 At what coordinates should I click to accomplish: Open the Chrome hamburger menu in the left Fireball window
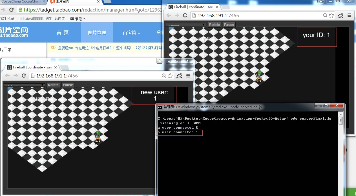[x=188, y=76]
